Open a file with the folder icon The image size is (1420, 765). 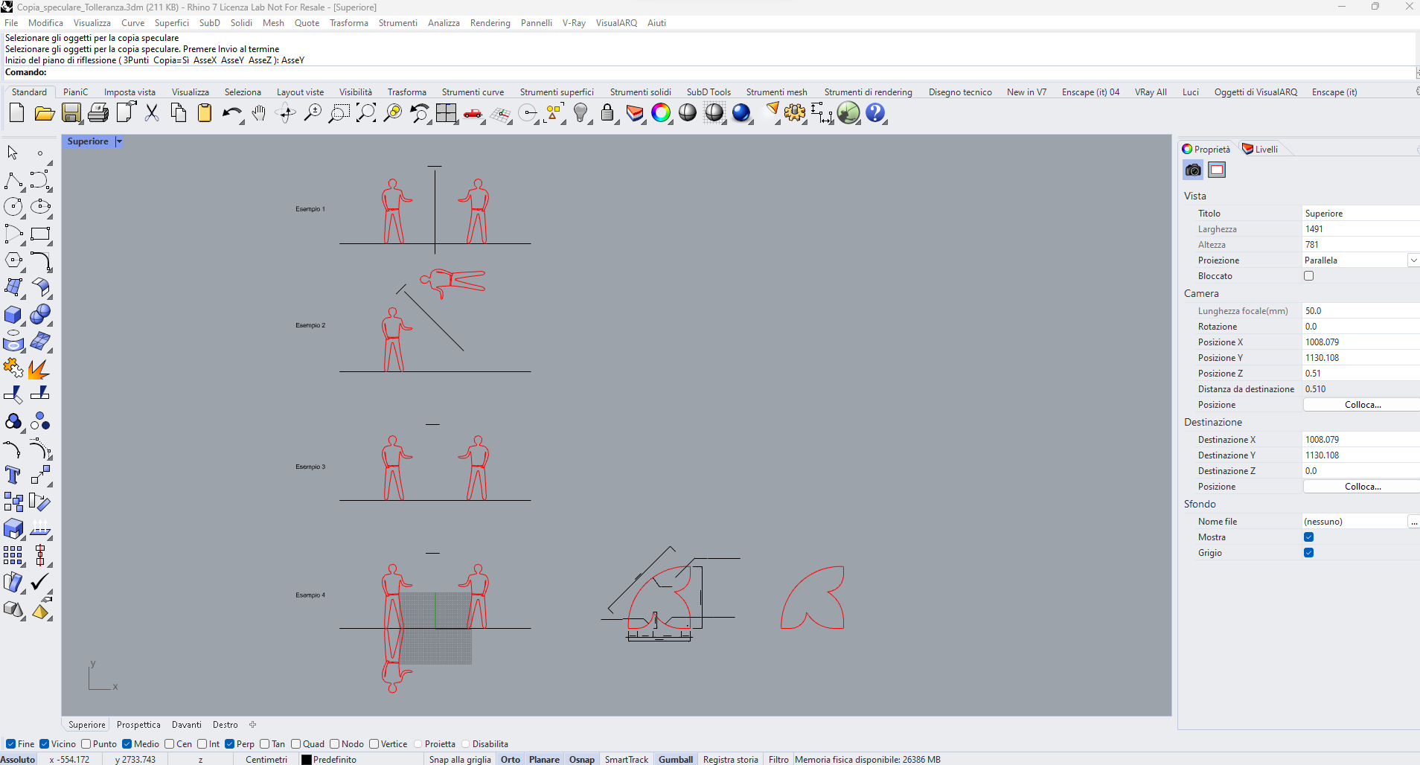(x=44, y=113)
